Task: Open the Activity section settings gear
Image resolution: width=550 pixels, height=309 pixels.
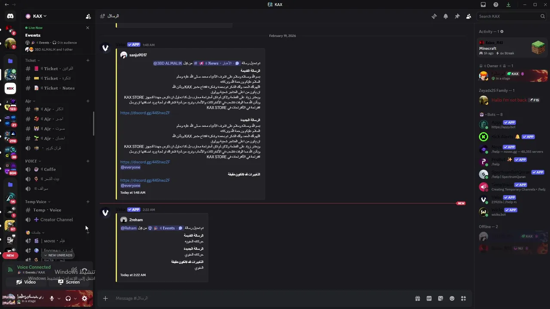Action: click(502, 32)
